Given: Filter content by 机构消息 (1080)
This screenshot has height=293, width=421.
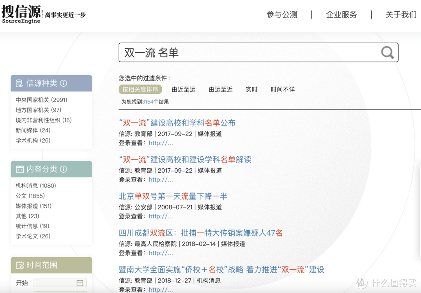Looking at the screenshot, I should click(x=36, y=186).
